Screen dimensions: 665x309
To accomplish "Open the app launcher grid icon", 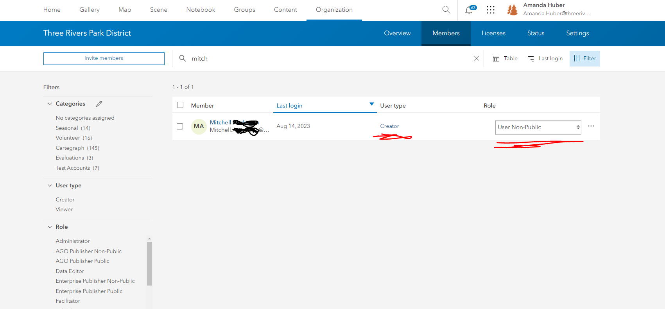I will coord(491,10).
